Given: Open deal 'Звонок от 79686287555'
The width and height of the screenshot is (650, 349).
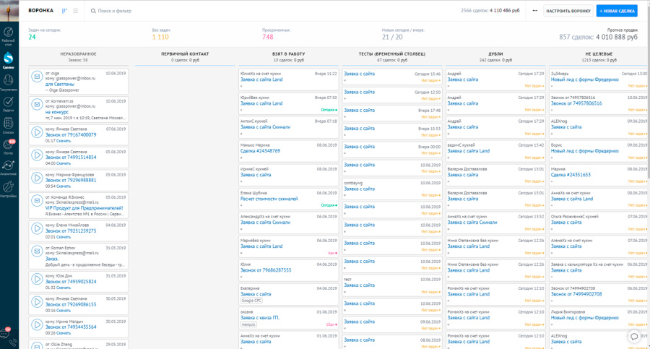Looking at the screenshot, I should click(x=266, y=270).
